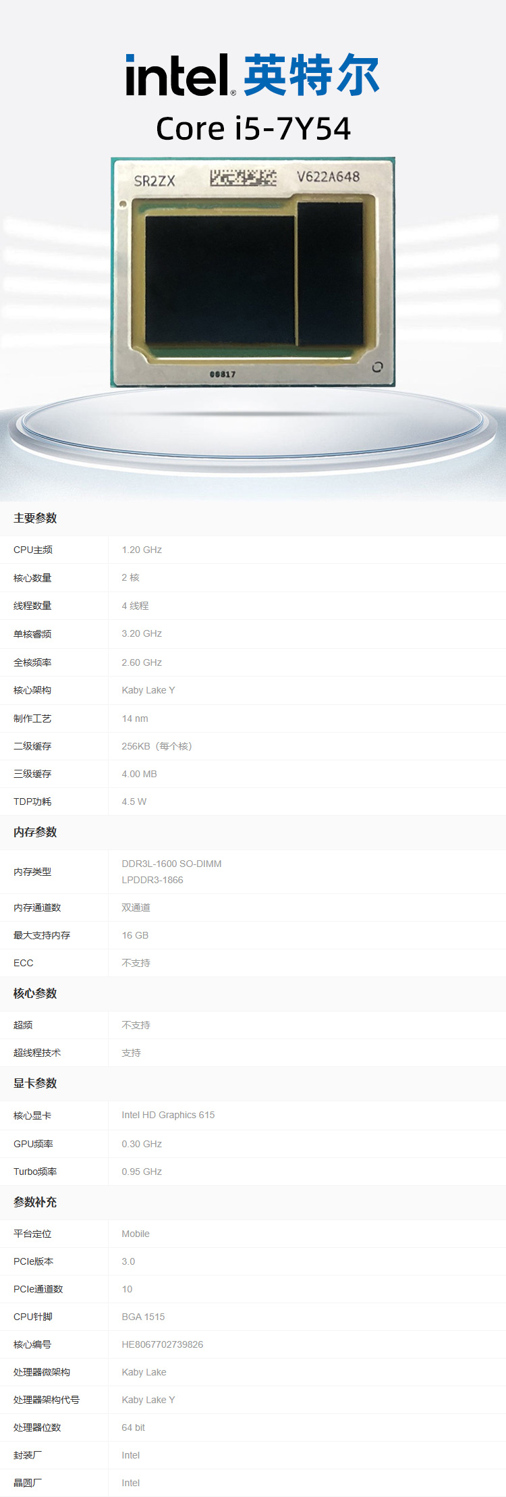Click the 内存参数 section header
Viewport: 506px width, 1497px height.
[x=35, y=832]
